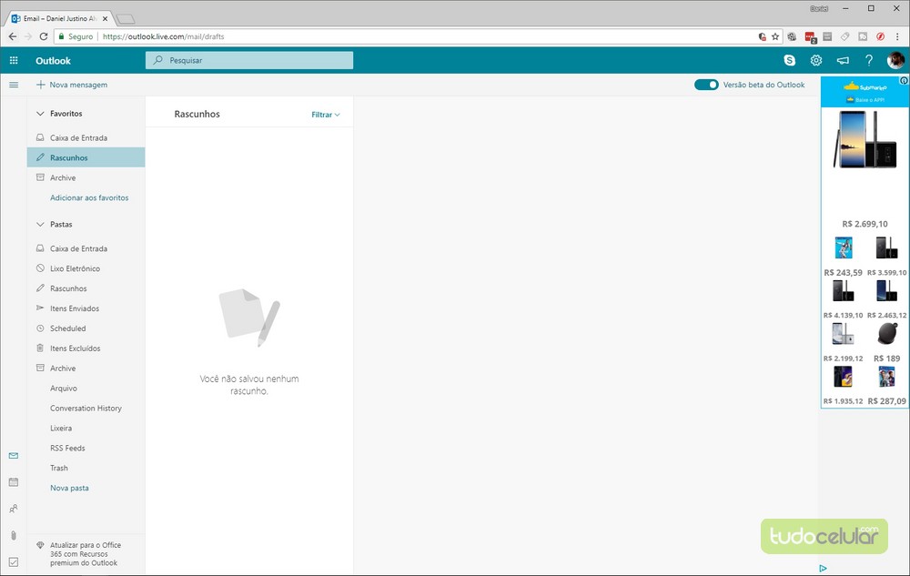Click the profile avatar picture
Image resolution: width=910 pixels, height=576 pixels.
(x=895, y=61)
